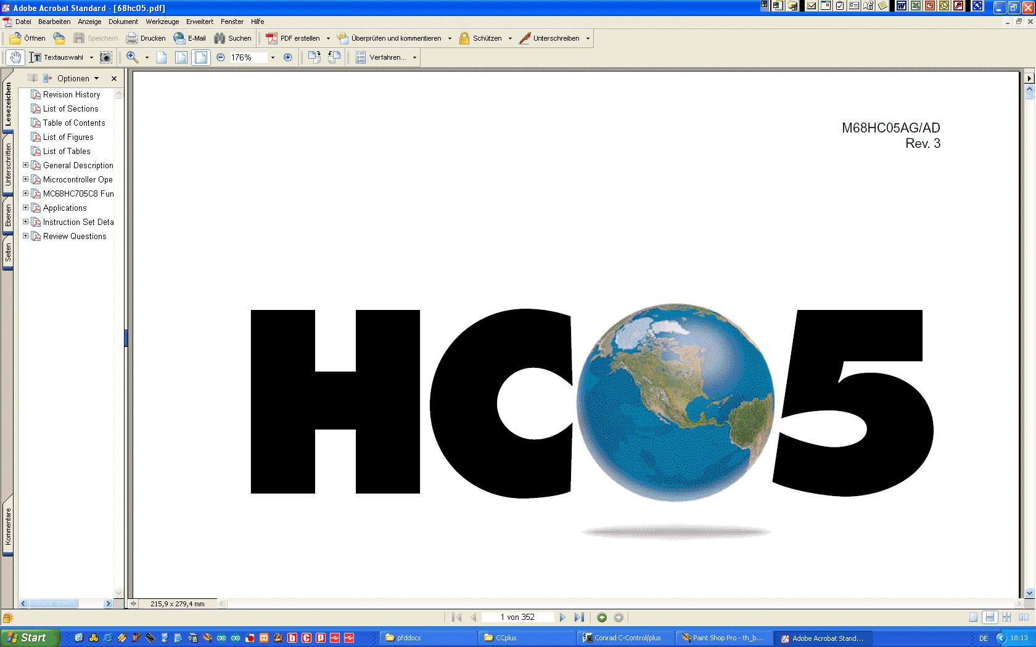Switch to continuous page layout
Screen dimensions: 1036x647
[990, 617]
